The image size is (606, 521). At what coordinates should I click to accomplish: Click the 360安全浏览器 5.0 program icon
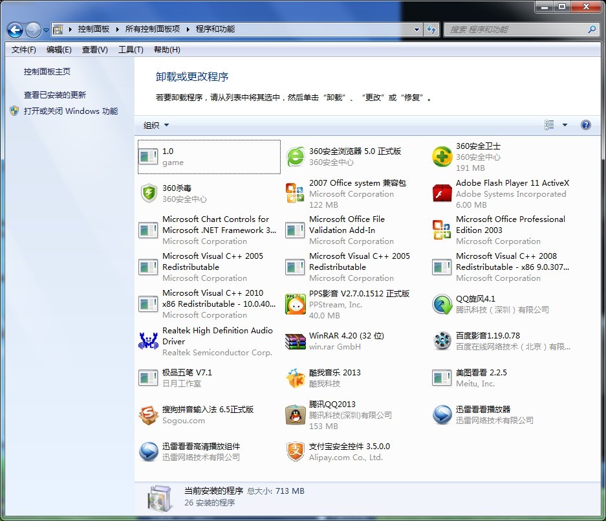(x=296, y=157)
